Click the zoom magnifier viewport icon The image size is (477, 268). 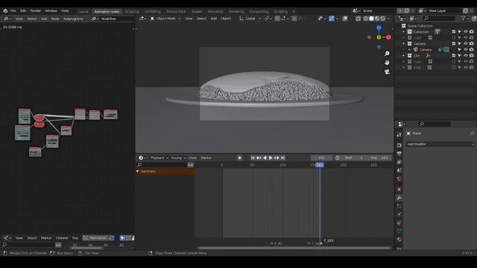pos(387,54)
